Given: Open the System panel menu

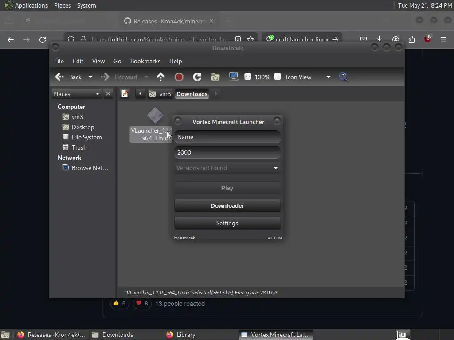Looking at the screenshot, I should point(86,5).
